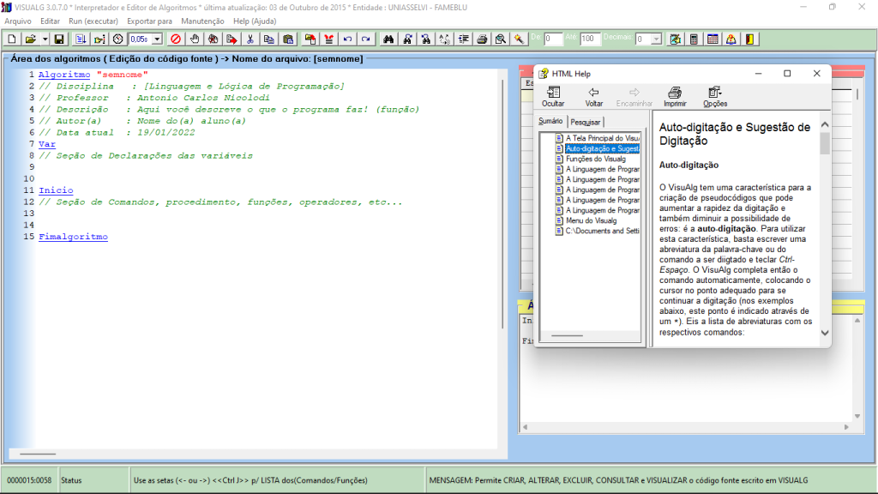Click the red stop execution icon
The height and width of the screenshot is (494, 878).
tap(175, 39)
